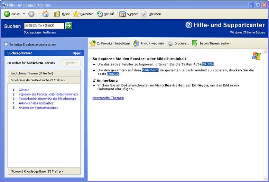The height and width of the screenshot is (182, 269).
Task: Click the content pane scroll-down arrow
Action: [x=265, y=179]
